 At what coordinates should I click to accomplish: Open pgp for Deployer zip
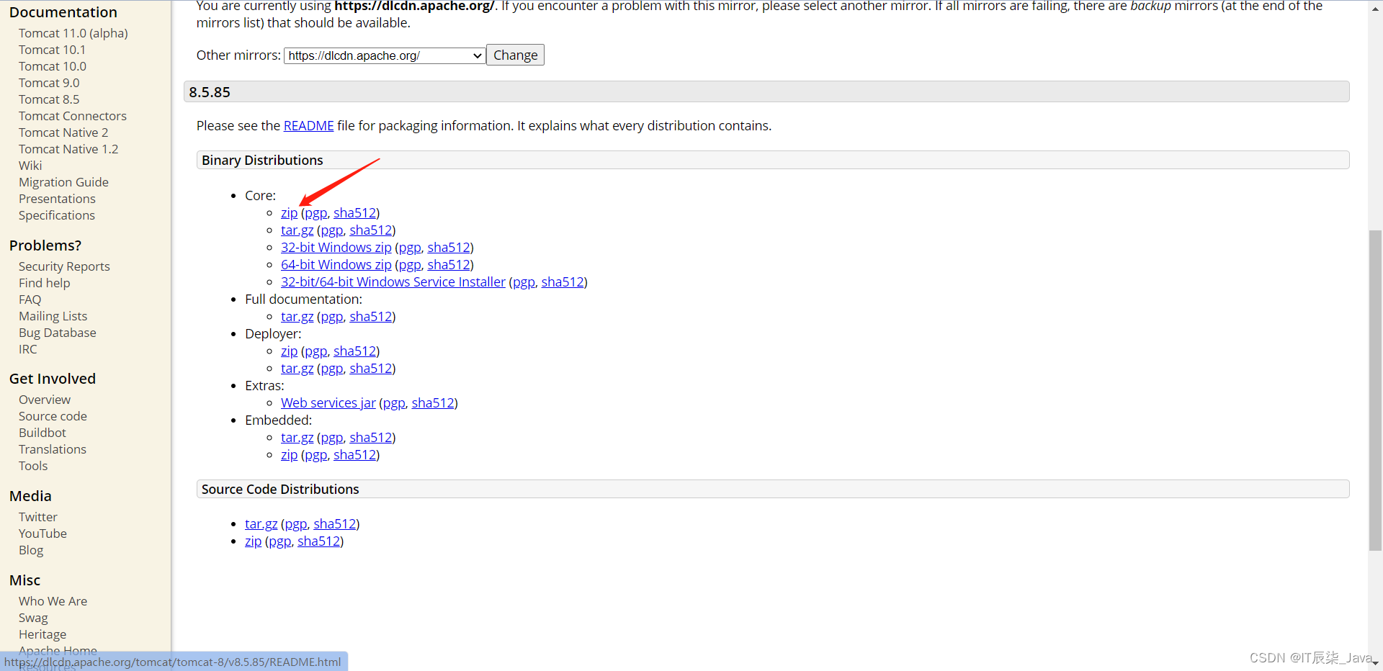coord(315,351)
